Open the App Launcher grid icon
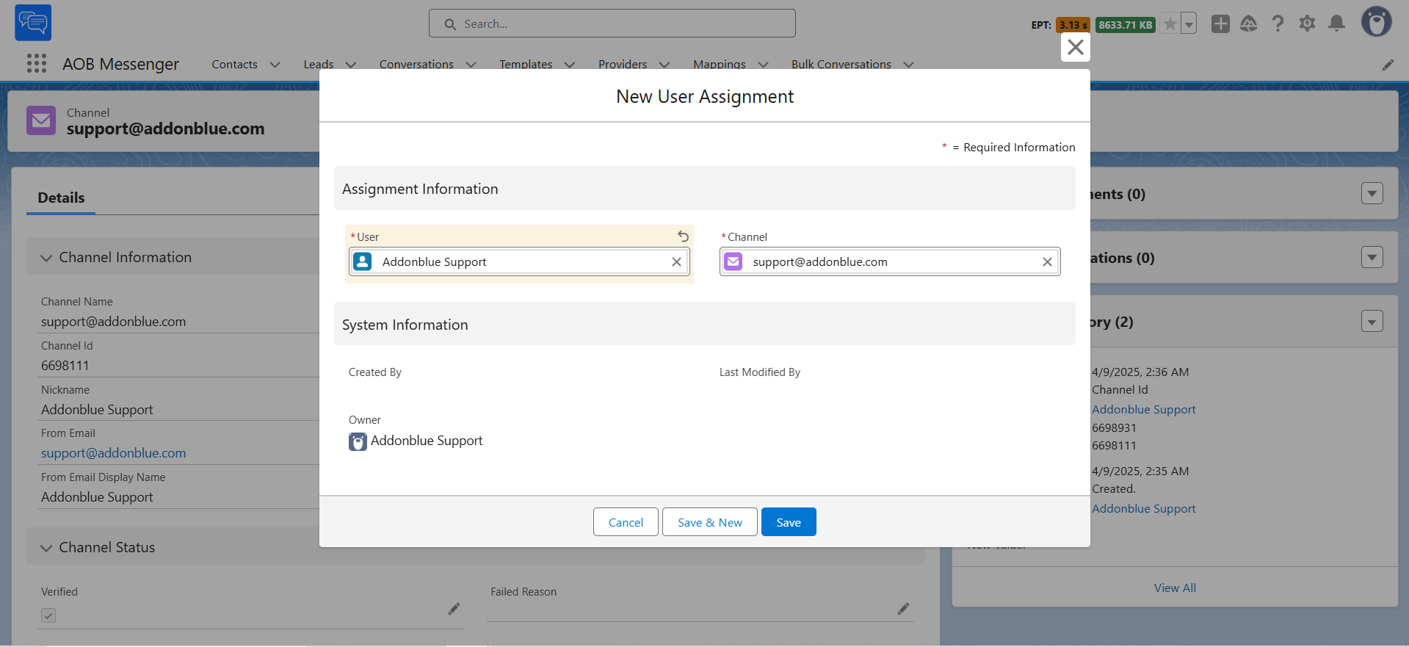The height and width of the screenshot is (647, 1409). click(37, 64)
